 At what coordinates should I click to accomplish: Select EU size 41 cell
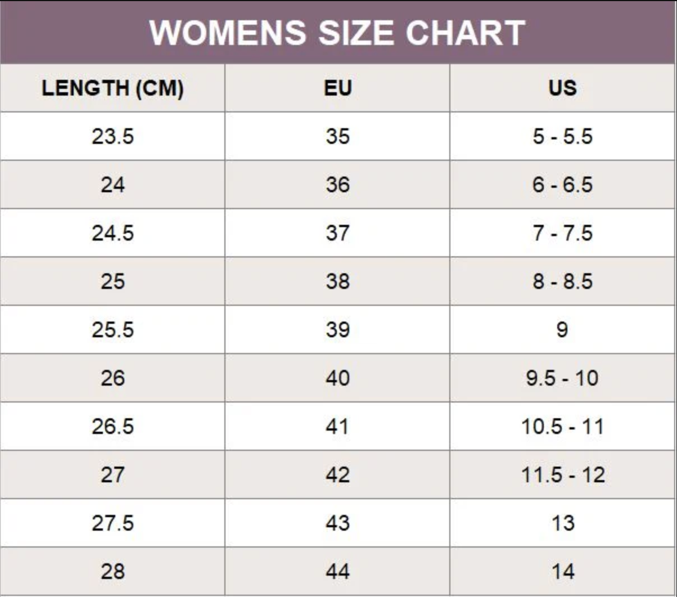pyautogui.click(x=337, y=427)
